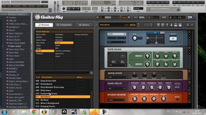Screen dimensions: 206x115
Task: Collapse all rack modules with minus icon
Action: pos(192,25)
